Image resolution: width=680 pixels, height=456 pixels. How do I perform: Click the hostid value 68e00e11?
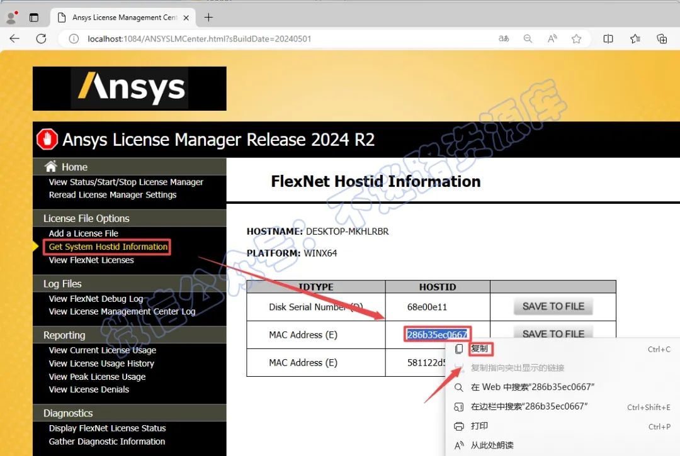pyautogui.click(x=427, y=307)
